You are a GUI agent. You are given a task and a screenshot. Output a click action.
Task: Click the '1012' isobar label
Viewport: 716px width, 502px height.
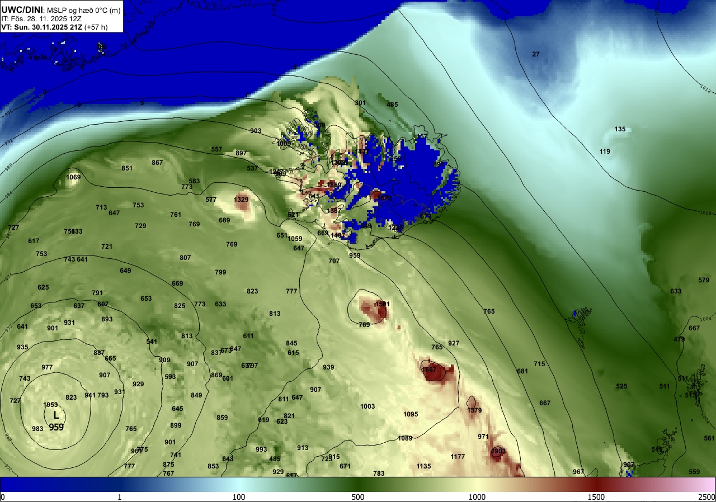[706, 88]
